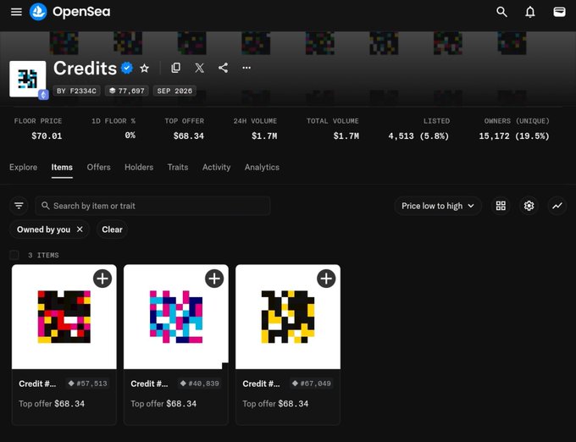
Task: Open the wallet icon
Action: [x=559, y=12]
